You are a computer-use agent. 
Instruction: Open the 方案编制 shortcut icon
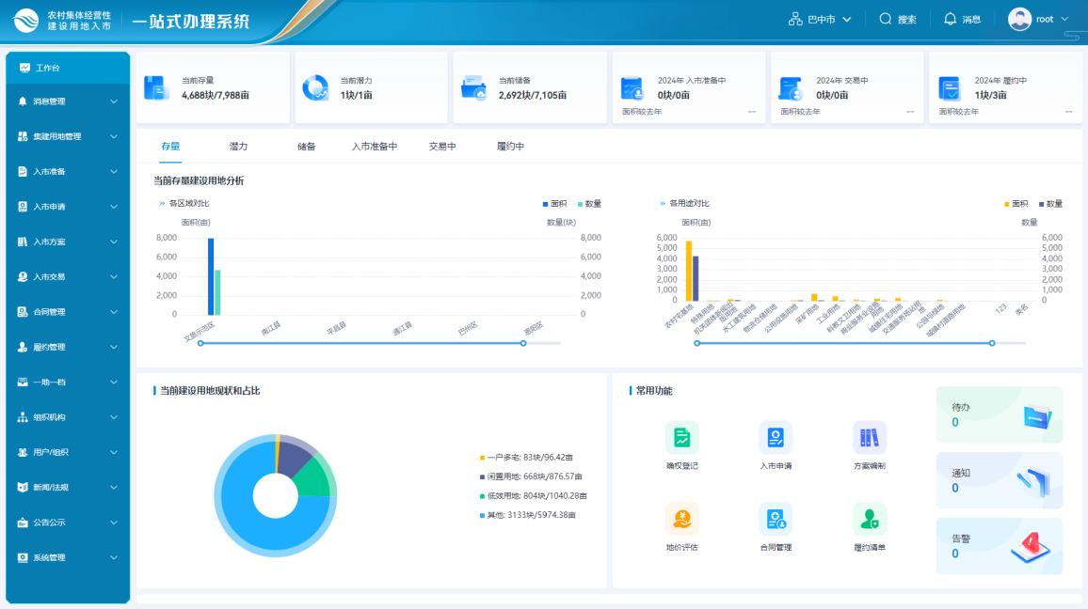click(869, 437)
